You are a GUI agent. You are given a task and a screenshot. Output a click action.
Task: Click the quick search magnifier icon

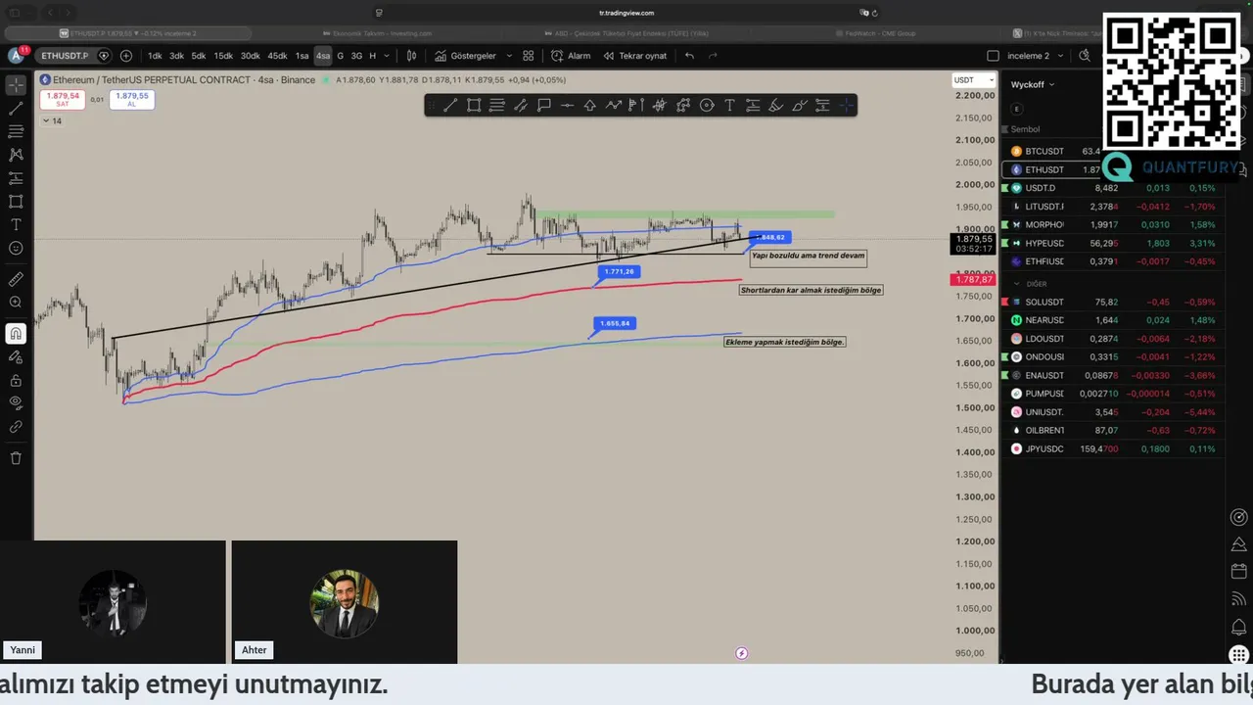click(1085, 56)
